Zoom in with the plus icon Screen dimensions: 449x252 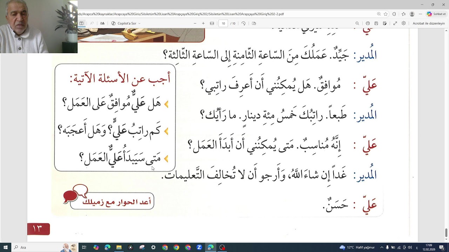pyautogui.click(x=203, y=23)
